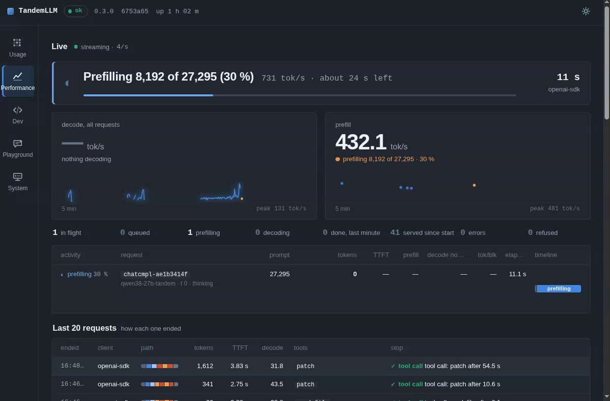Viewport: 610px width, 401px height.
Task: Click the "0 refused" counter
Action: 543,233
